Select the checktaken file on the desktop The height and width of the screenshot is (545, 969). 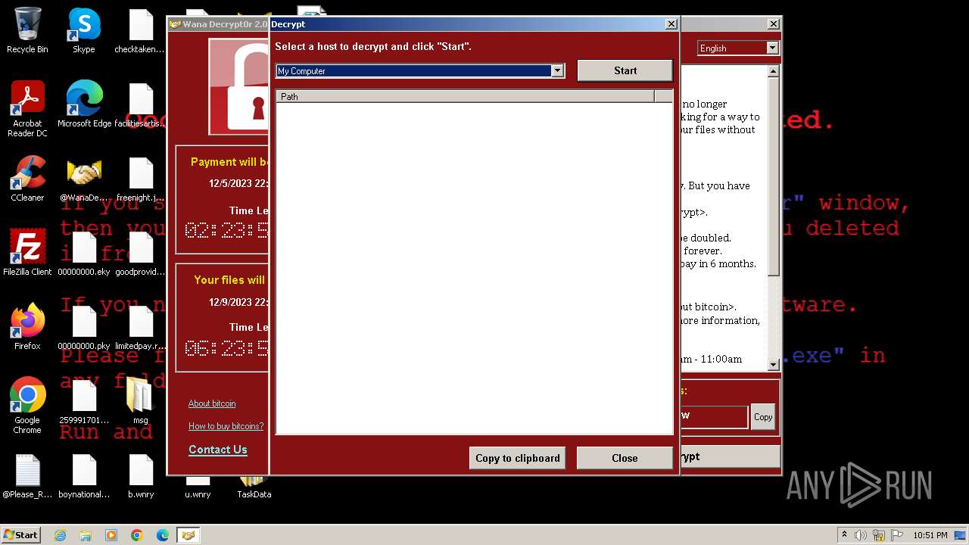tap(140, 30)
